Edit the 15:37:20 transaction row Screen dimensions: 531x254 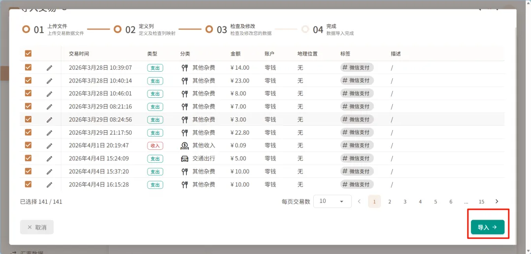coord(50,172)
